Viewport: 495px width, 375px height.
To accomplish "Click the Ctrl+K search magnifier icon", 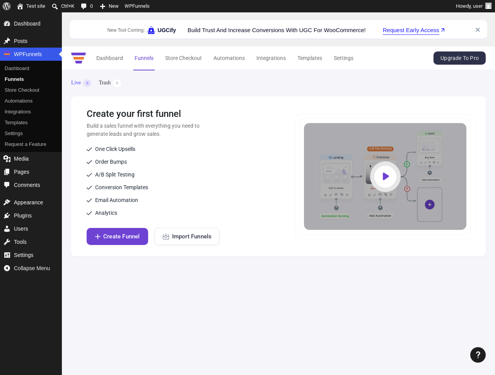I will tap(55, 6).
